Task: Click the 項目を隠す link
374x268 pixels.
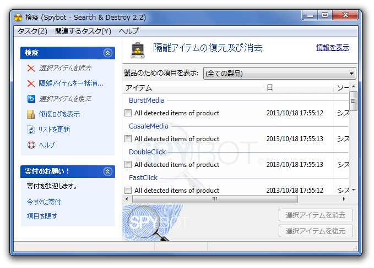Action: 42,216
